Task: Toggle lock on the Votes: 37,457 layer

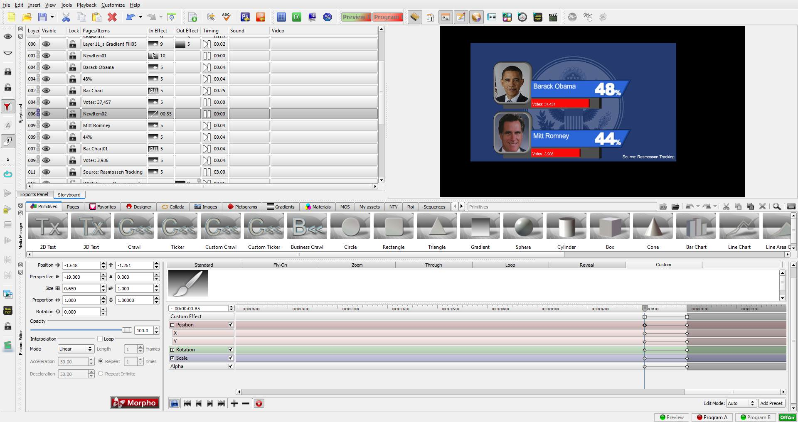Action: [73, 102]
